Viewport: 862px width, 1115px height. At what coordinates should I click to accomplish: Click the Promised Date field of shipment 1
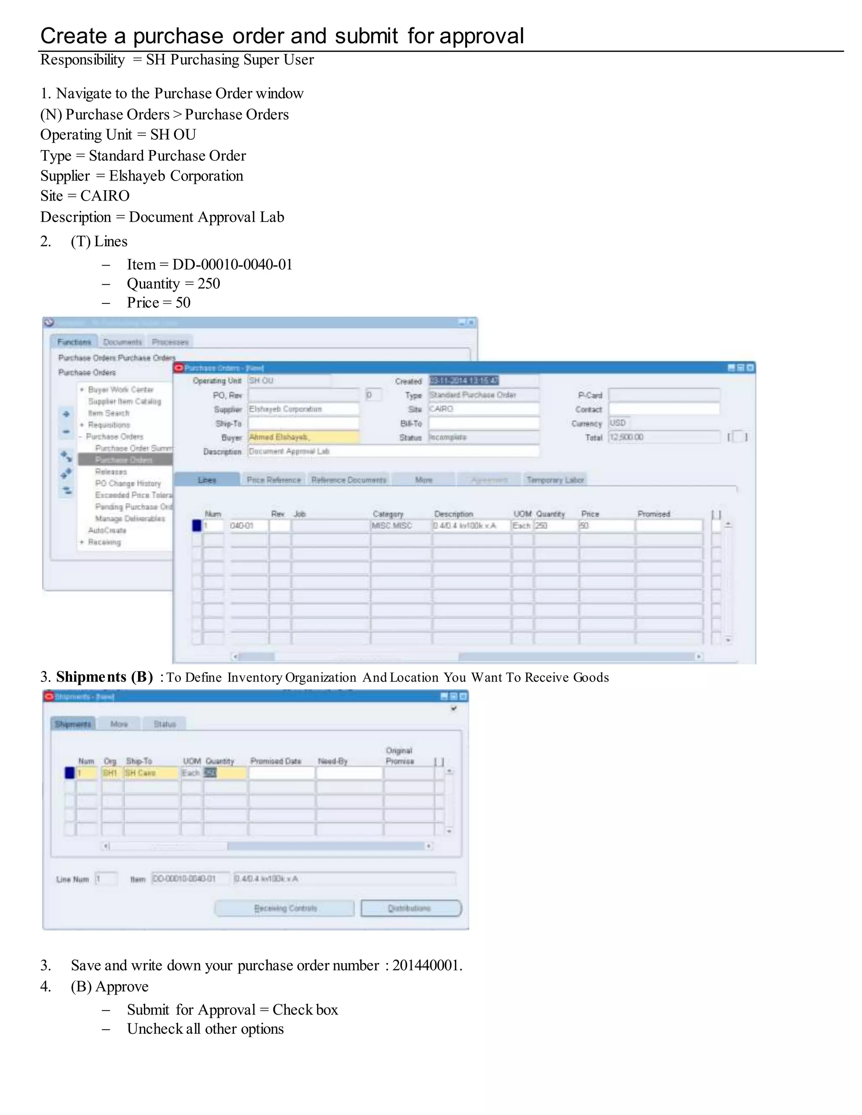tap(282, 773)
